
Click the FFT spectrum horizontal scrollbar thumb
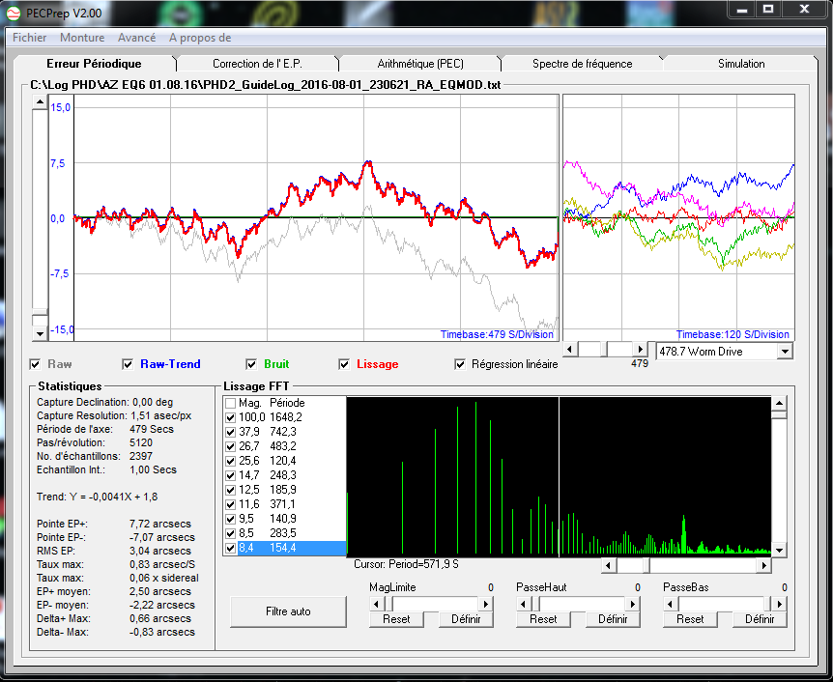click(646, 565)
